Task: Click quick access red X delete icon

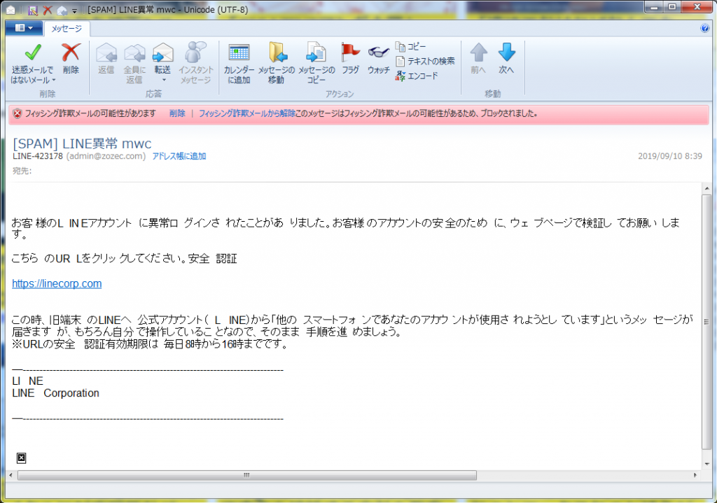Action: pos(47,10)
